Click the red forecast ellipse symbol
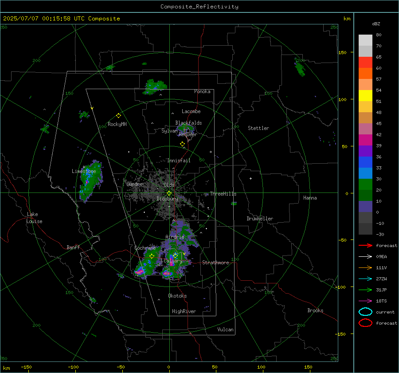Screen dimensions: 399x373 [x=365, y=323]
